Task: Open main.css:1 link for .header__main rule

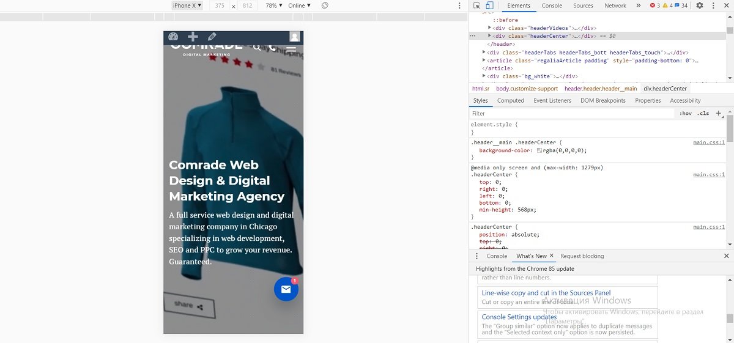Action: (709, 142)
